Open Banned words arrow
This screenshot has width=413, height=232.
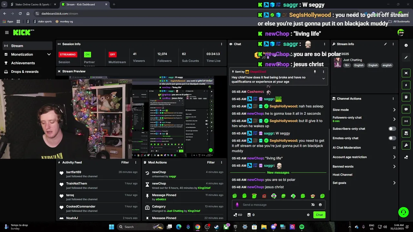(x=394, y=167)
